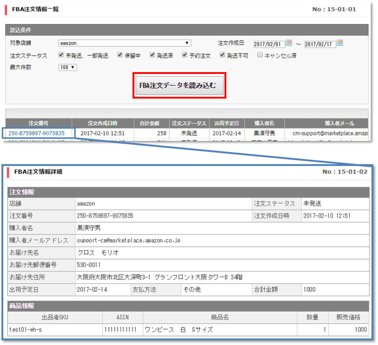Open the 対象店舗 amazon dropdown
378x345 pixels.
coord(125,43)
